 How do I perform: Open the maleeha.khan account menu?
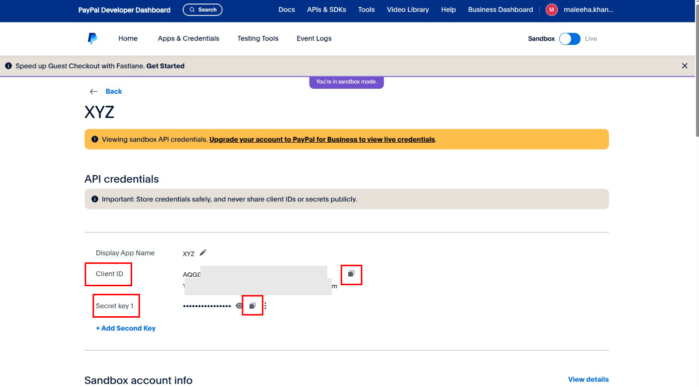click(588, 9)
